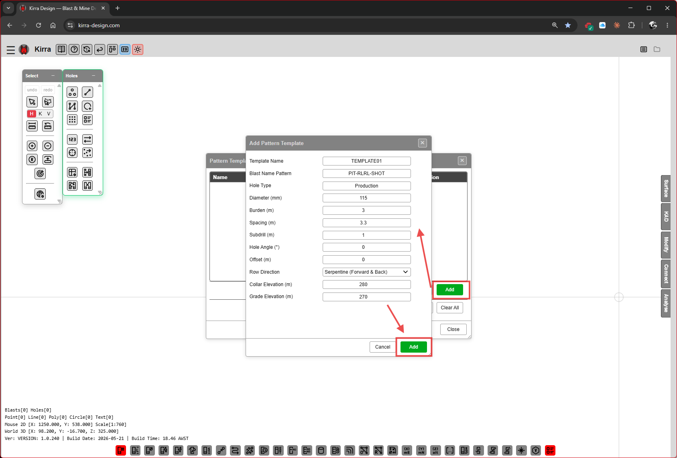Viewport: 677px width, 458px height.
Task: Click the Template Name input field
Action: (x=366, y=161)
